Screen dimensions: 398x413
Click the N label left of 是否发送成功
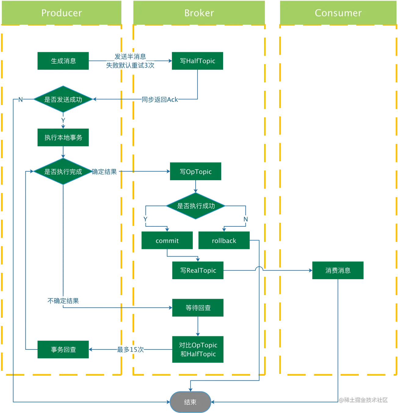pyautogui.click(x=20, y=100)
